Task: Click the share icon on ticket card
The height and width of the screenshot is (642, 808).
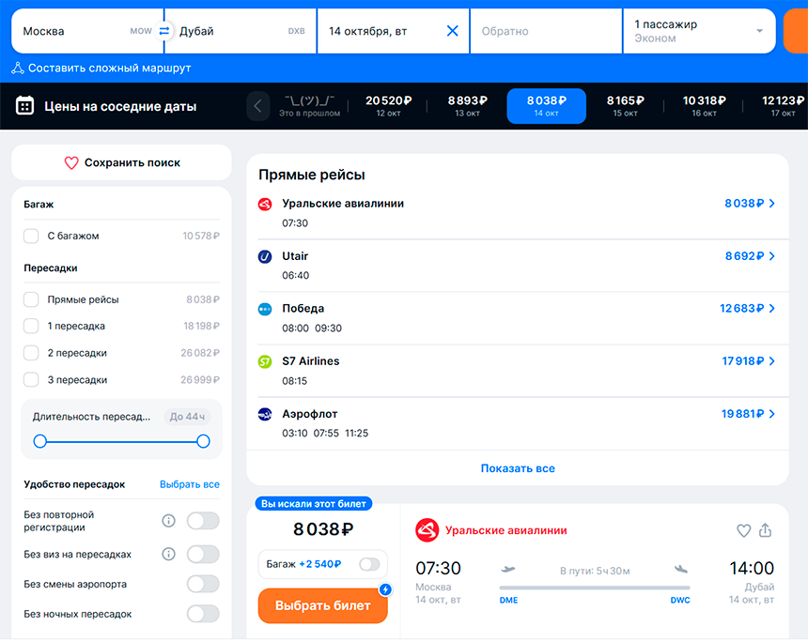Action: pyautogui.click(x=765, y=531)
